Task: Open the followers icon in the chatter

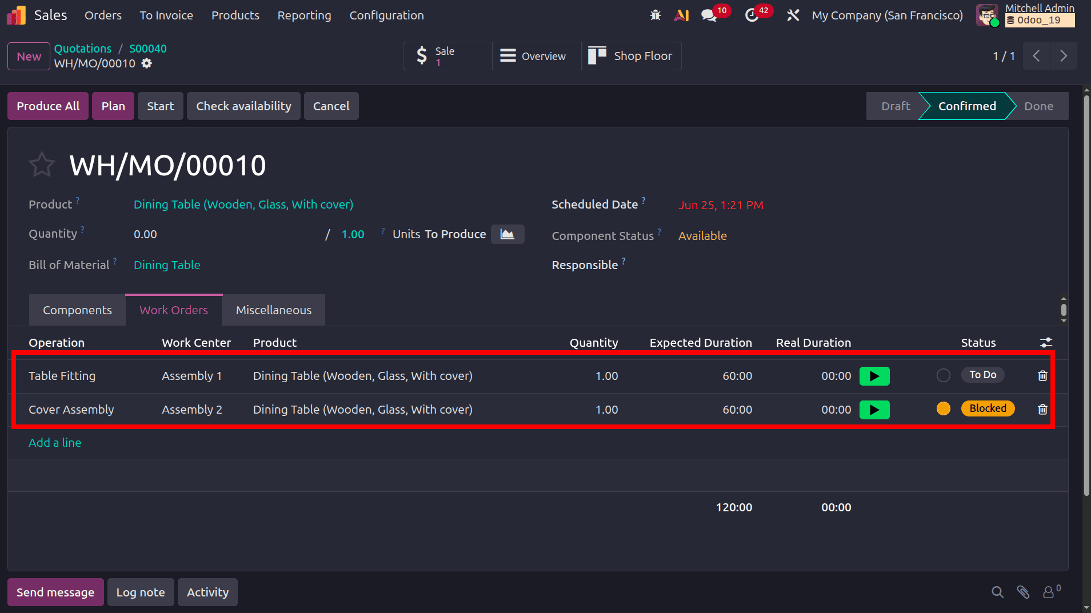Action: coord(1052,592)
